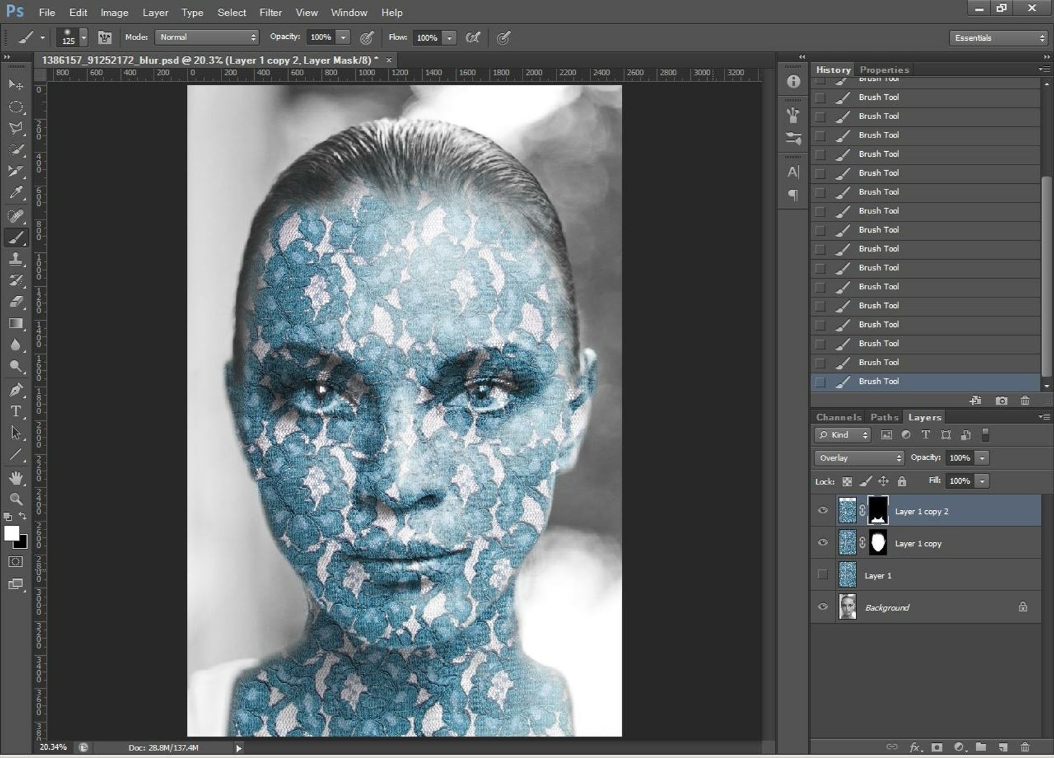Select the Layer 1 copy 2 mask thumbnail
This screenshot has height=758, width=1054.
click(878, 511)
